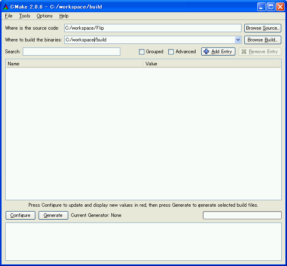Screen dimensions: 287x266
Task: Click the Browse Build button
Action: click(x=263, y=40)
